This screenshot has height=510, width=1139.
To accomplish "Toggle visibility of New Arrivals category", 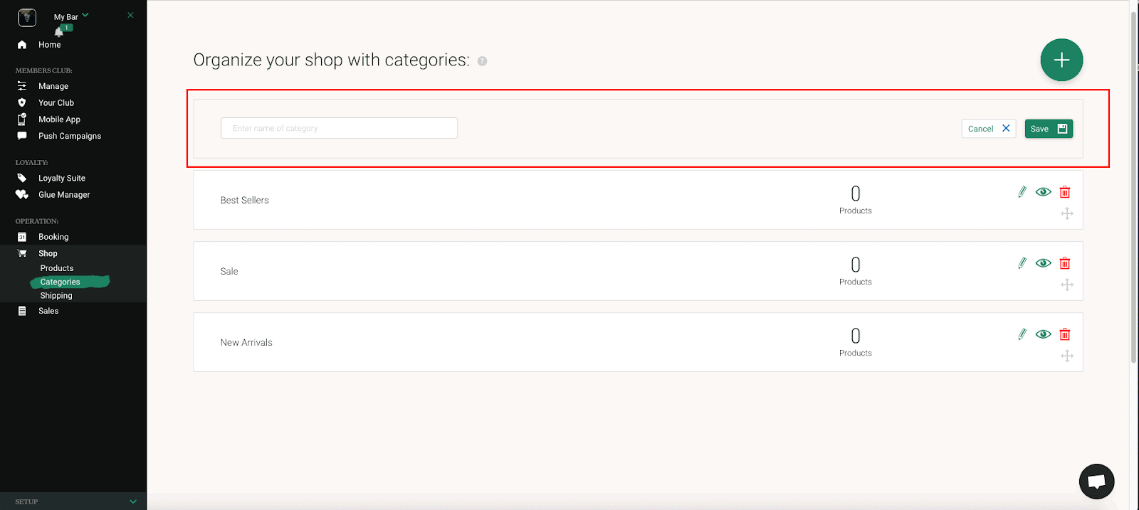I will [1044, 334].
